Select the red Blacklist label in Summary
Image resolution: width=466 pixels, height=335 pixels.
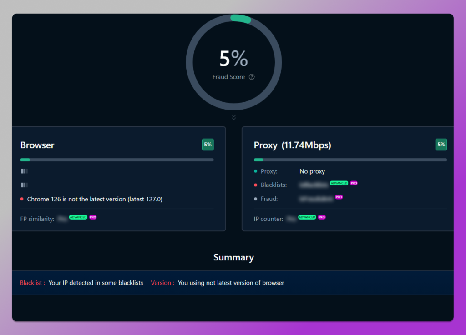pyautogui.click(x=32, y=283)
